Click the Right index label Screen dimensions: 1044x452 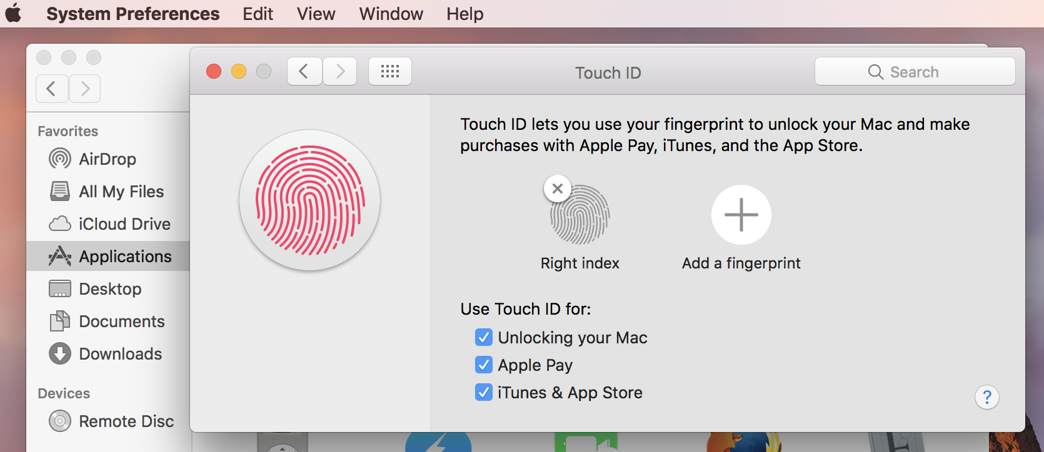click(580, 263)
